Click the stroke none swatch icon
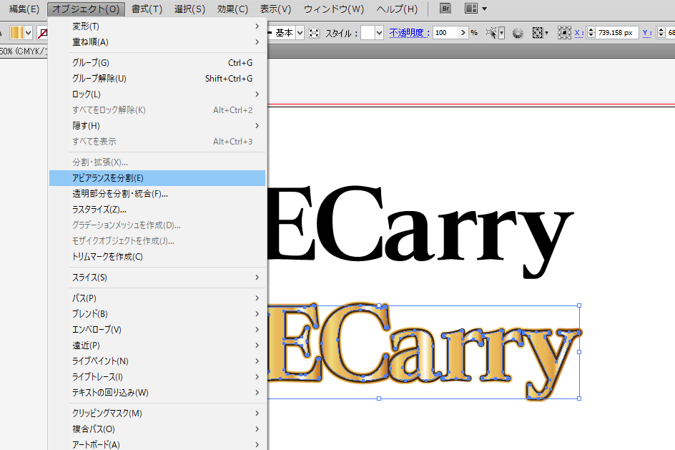 pyautogui.click(x=44, y=33)
